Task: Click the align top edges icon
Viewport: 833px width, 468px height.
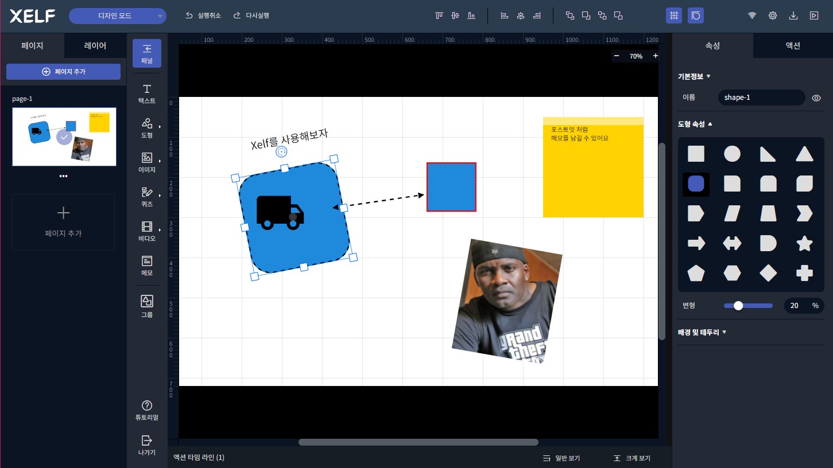Action: click(440, 15)
